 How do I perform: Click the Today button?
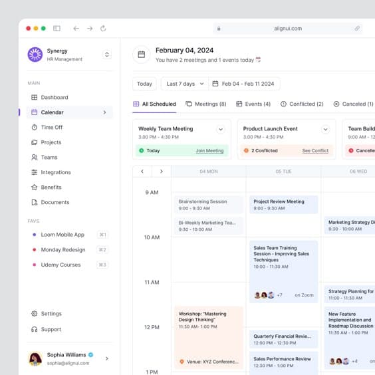pyautogui.click(x=144, y=84)
